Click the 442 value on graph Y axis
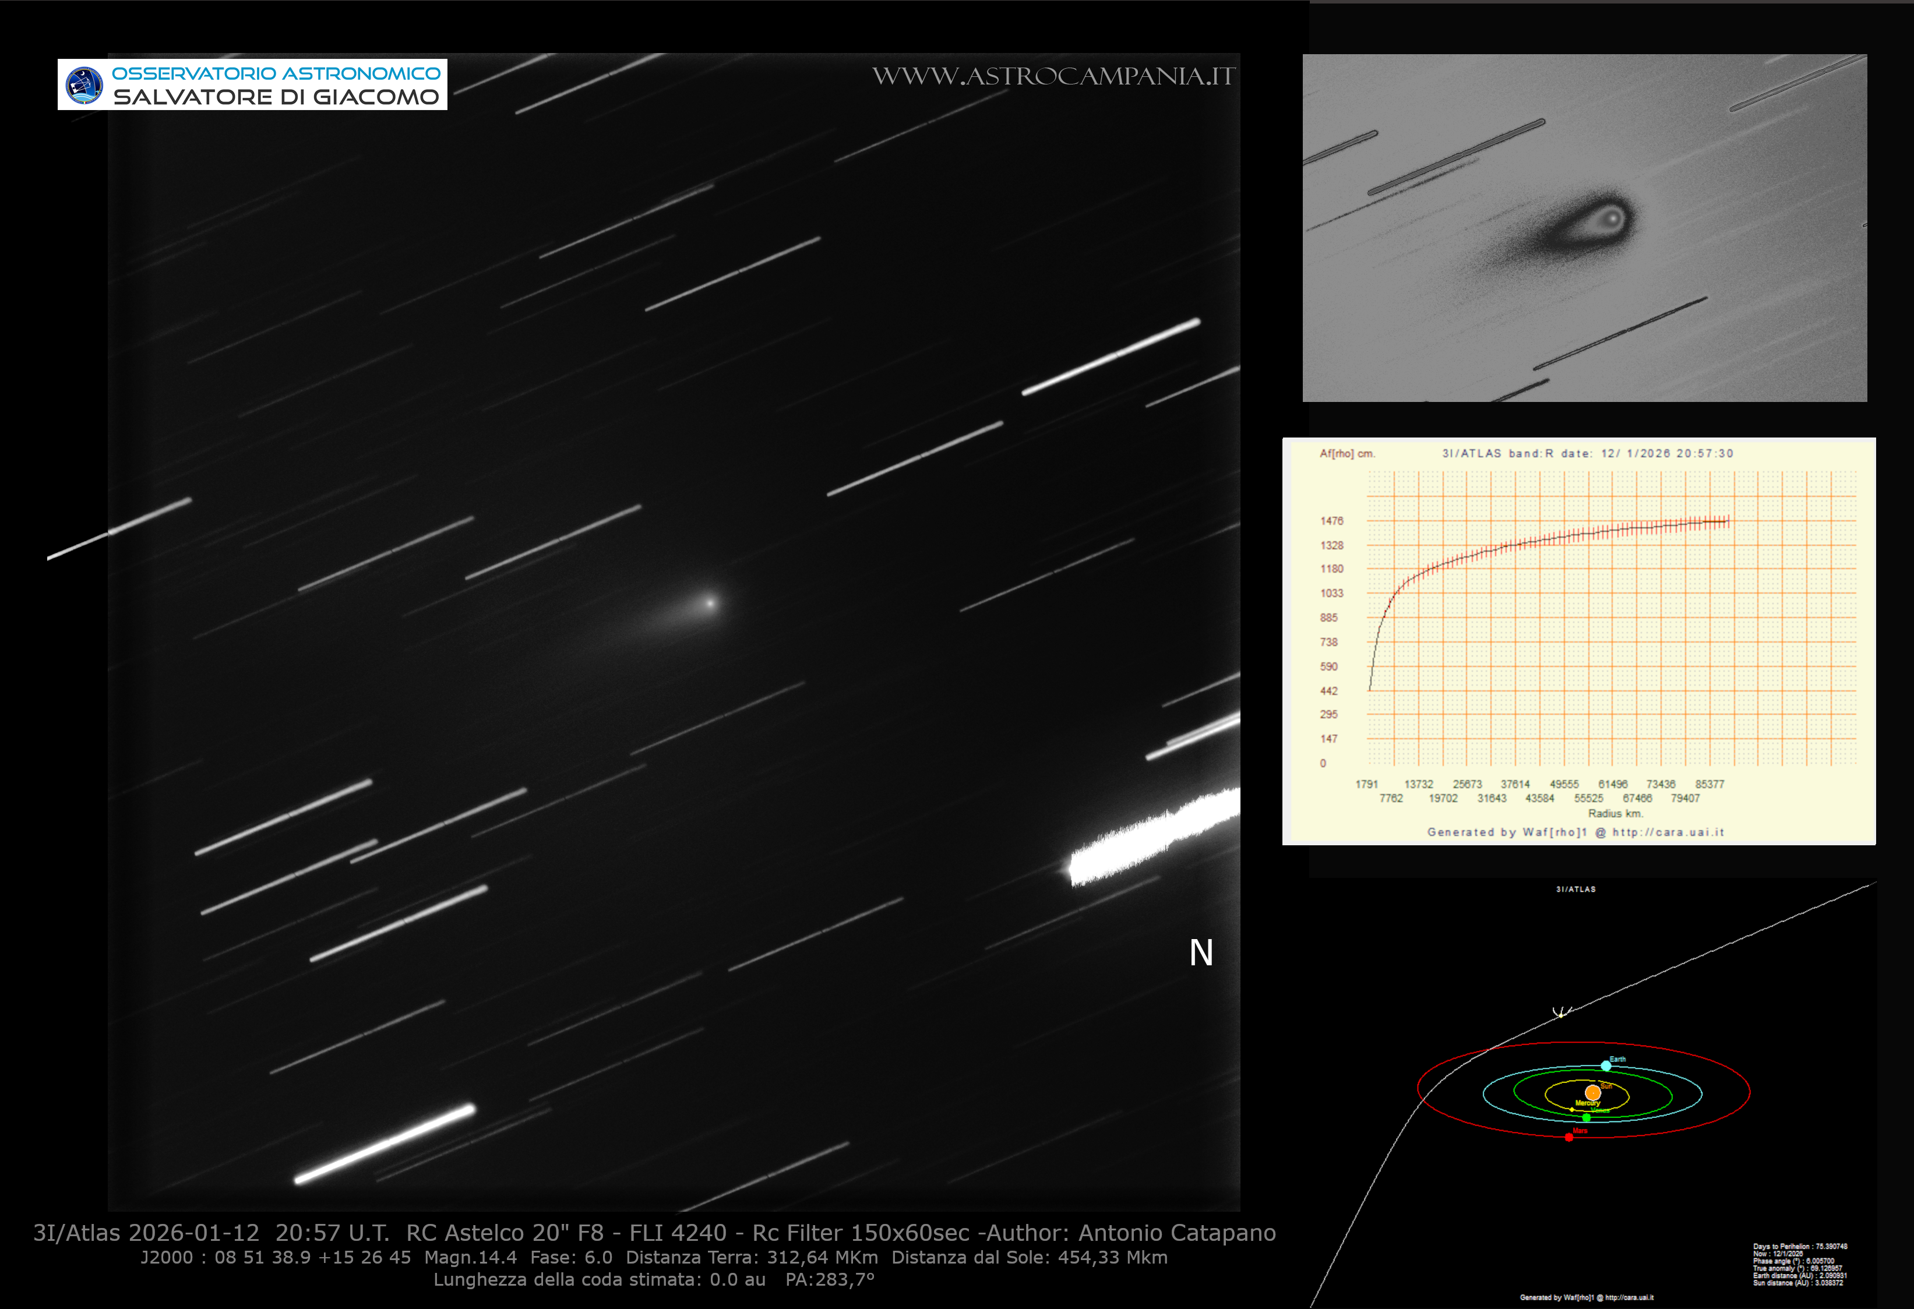1914x1309 pixels. [x=1328, y=691]
